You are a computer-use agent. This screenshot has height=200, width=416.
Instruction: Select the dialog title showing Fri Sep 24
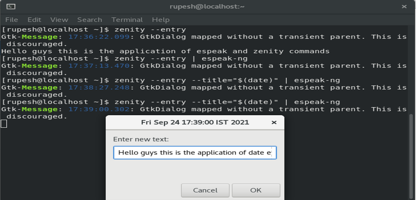pos(195,122)
